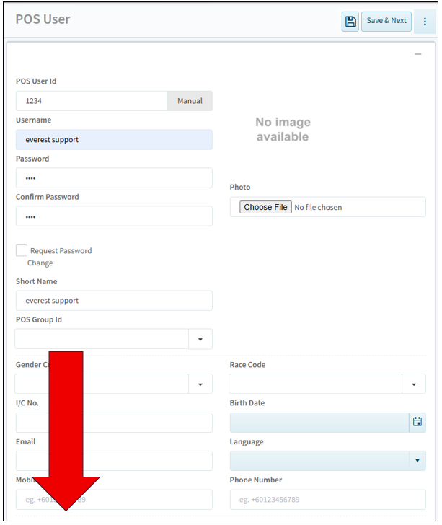The height and width of the screenshot is (525, 442).
Task: Expand the Gender Code dropdown
Action: point(200,384)
